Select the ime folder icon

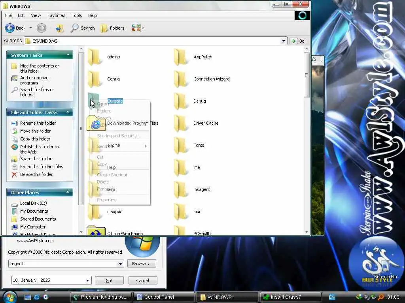coord(181,167)
